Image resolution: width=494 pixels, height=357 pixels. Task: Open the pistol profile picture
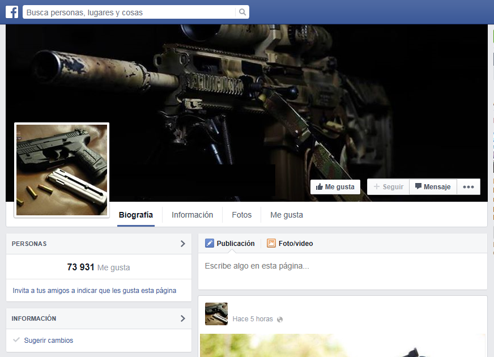(x=62, y=170)
